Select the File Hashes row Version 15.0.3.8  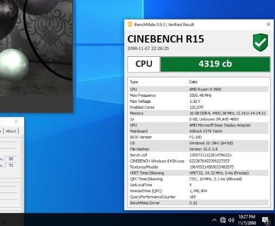199,149
